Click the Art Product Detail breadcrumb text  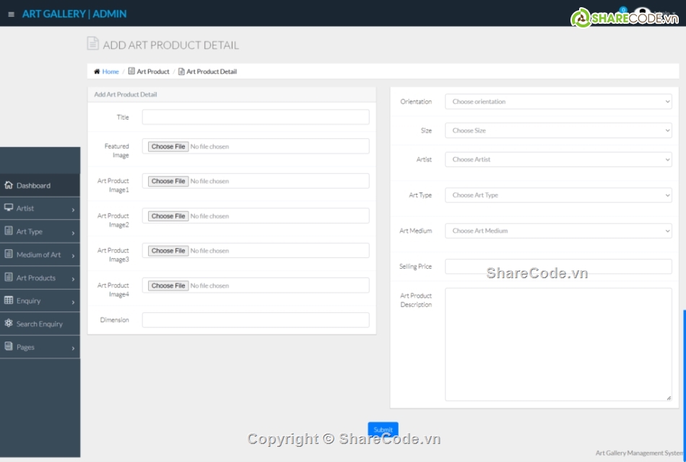point(212,71)
